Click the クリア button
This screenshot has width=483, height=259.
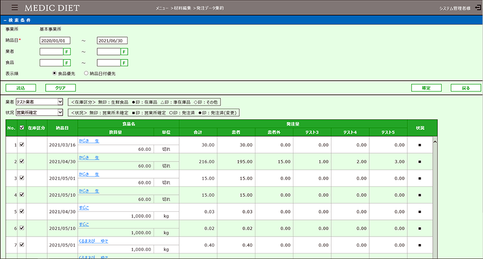(x=60, y=88)
